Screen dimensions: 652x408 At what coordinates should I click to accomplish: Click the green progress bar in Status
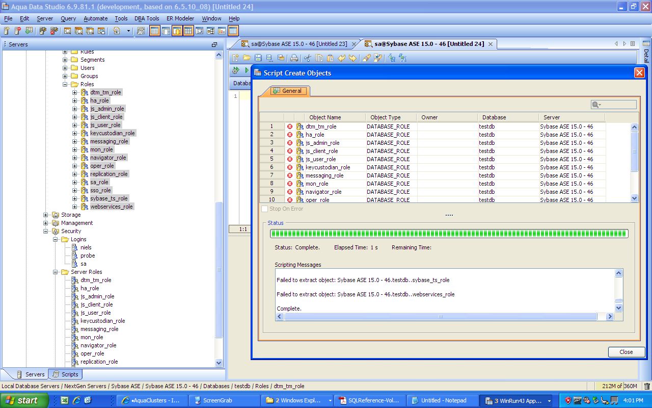click(x=449, y=234)
